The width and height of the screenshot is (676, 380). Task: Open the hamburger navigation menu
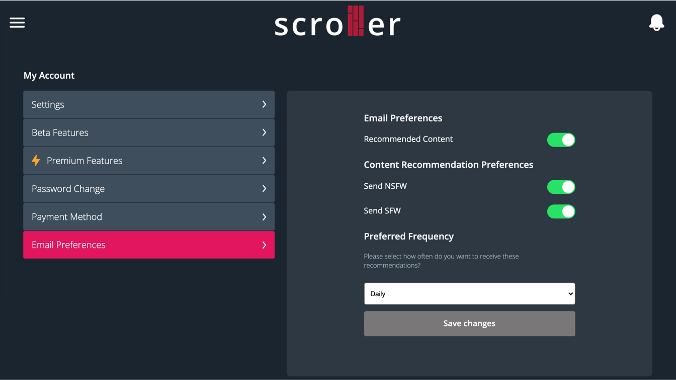pyautogui.click(x=17, y=23)
